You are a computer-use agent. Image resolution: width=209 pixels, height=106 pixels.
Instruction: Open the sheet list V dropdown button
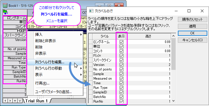[x=20, y=101]
